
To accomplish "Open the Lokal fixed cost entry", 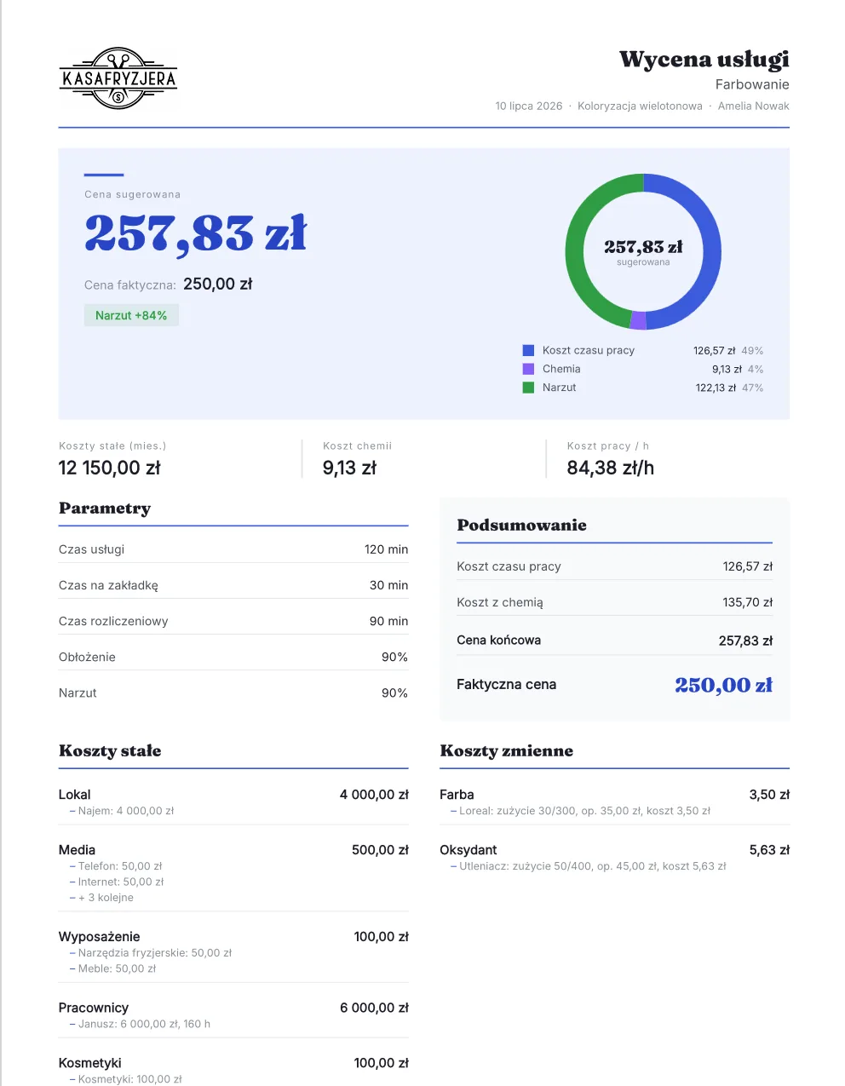I will 233,802.
